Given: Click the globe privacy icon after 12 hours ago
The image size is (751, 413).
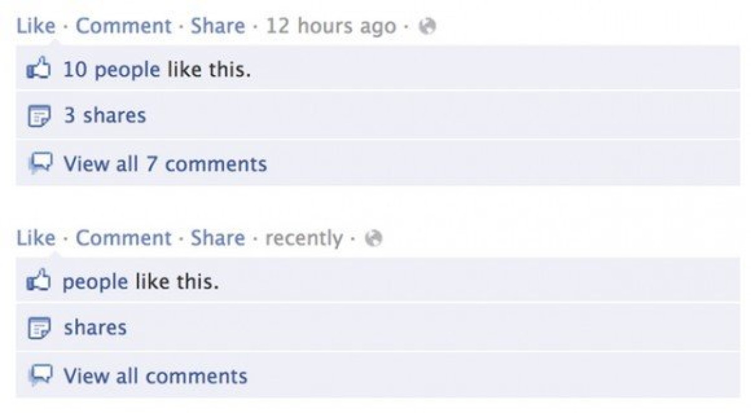Looking at the screenshot, I should 427,26.
